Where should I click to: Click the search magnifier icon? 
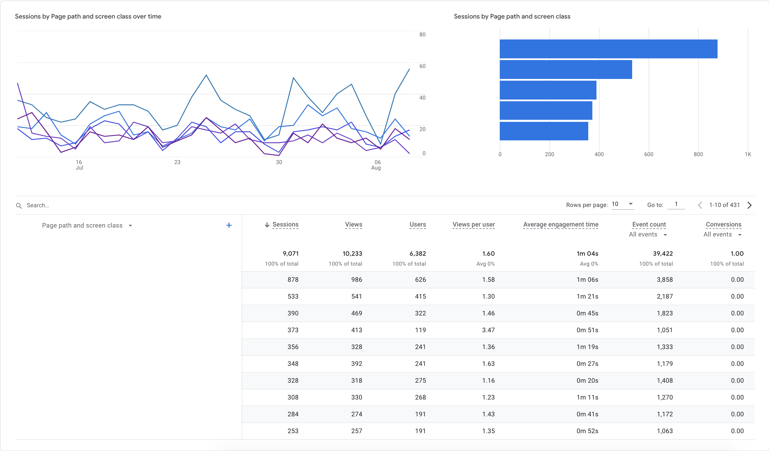pos(19,205)
